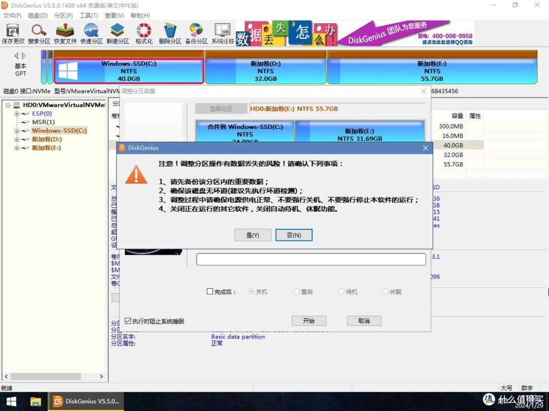The width and height of the screenshot is (549, 411).
Task: Click the 新建分区 new partition icon
Action: point(117,34)
